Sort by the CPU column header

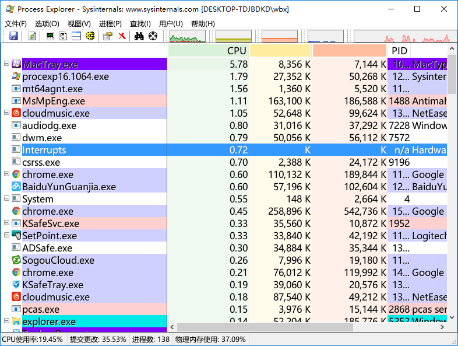(208, 51)
